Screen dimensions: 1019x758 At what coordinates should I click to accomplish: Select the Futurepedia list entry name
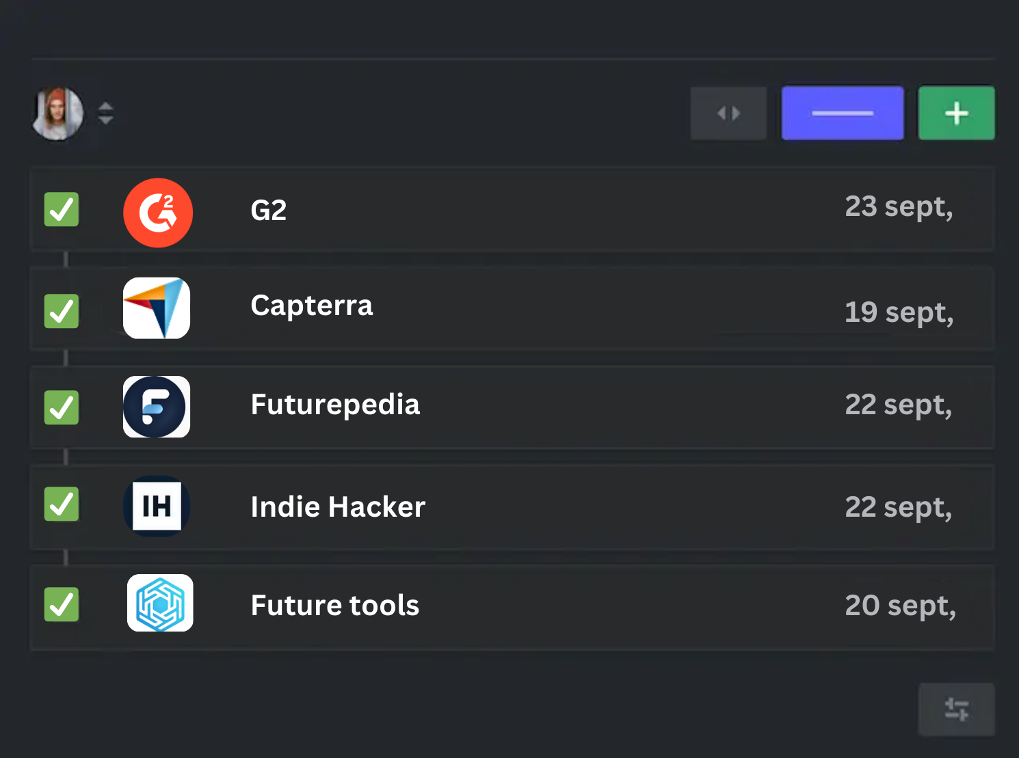tap(335, 405)
